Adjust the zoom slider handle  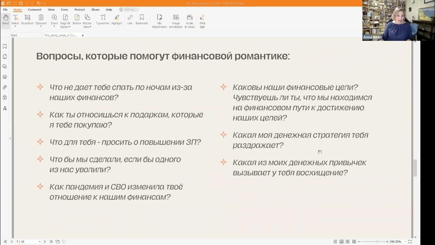[x=377, y=242]
